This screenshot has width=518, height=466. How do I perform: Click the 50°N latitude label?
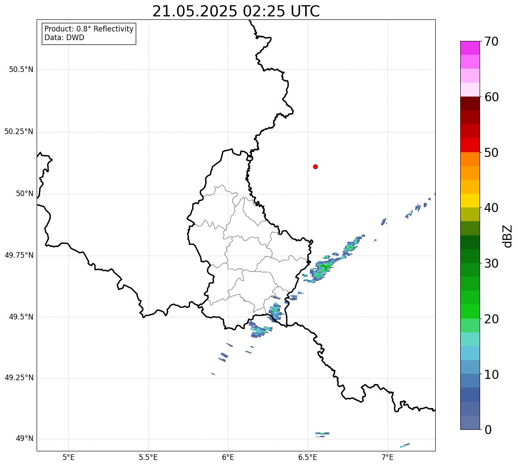coord(25,194)
